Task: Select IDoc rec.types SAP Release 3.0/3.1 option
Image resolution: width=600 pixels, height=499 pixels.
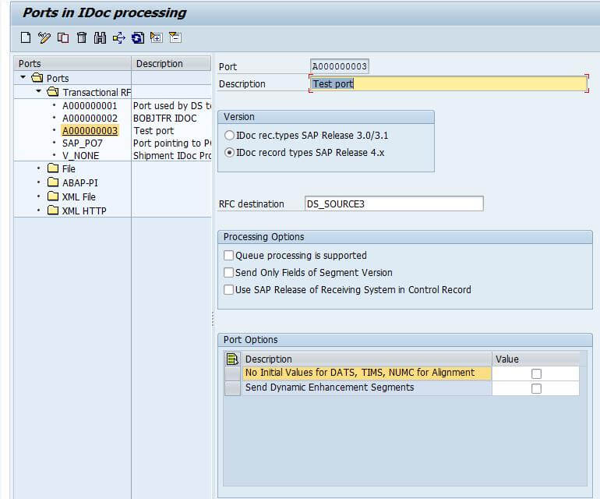Action: click(229, 136)
